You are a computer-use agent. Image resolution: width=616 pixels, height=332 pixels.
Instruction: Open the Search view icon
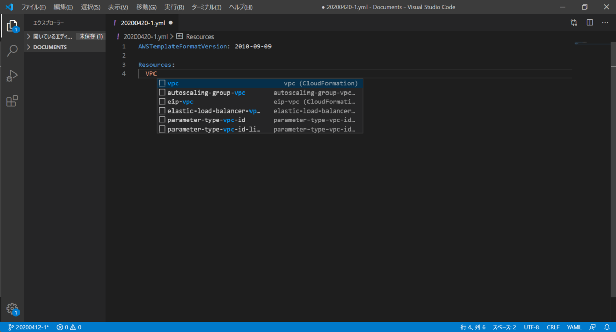[12, 50]
